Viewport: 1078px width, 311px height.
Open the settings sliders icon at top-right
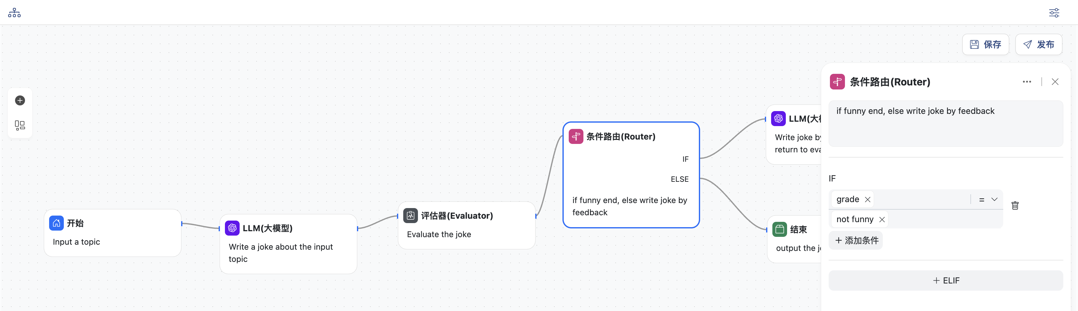point(1054,13)
